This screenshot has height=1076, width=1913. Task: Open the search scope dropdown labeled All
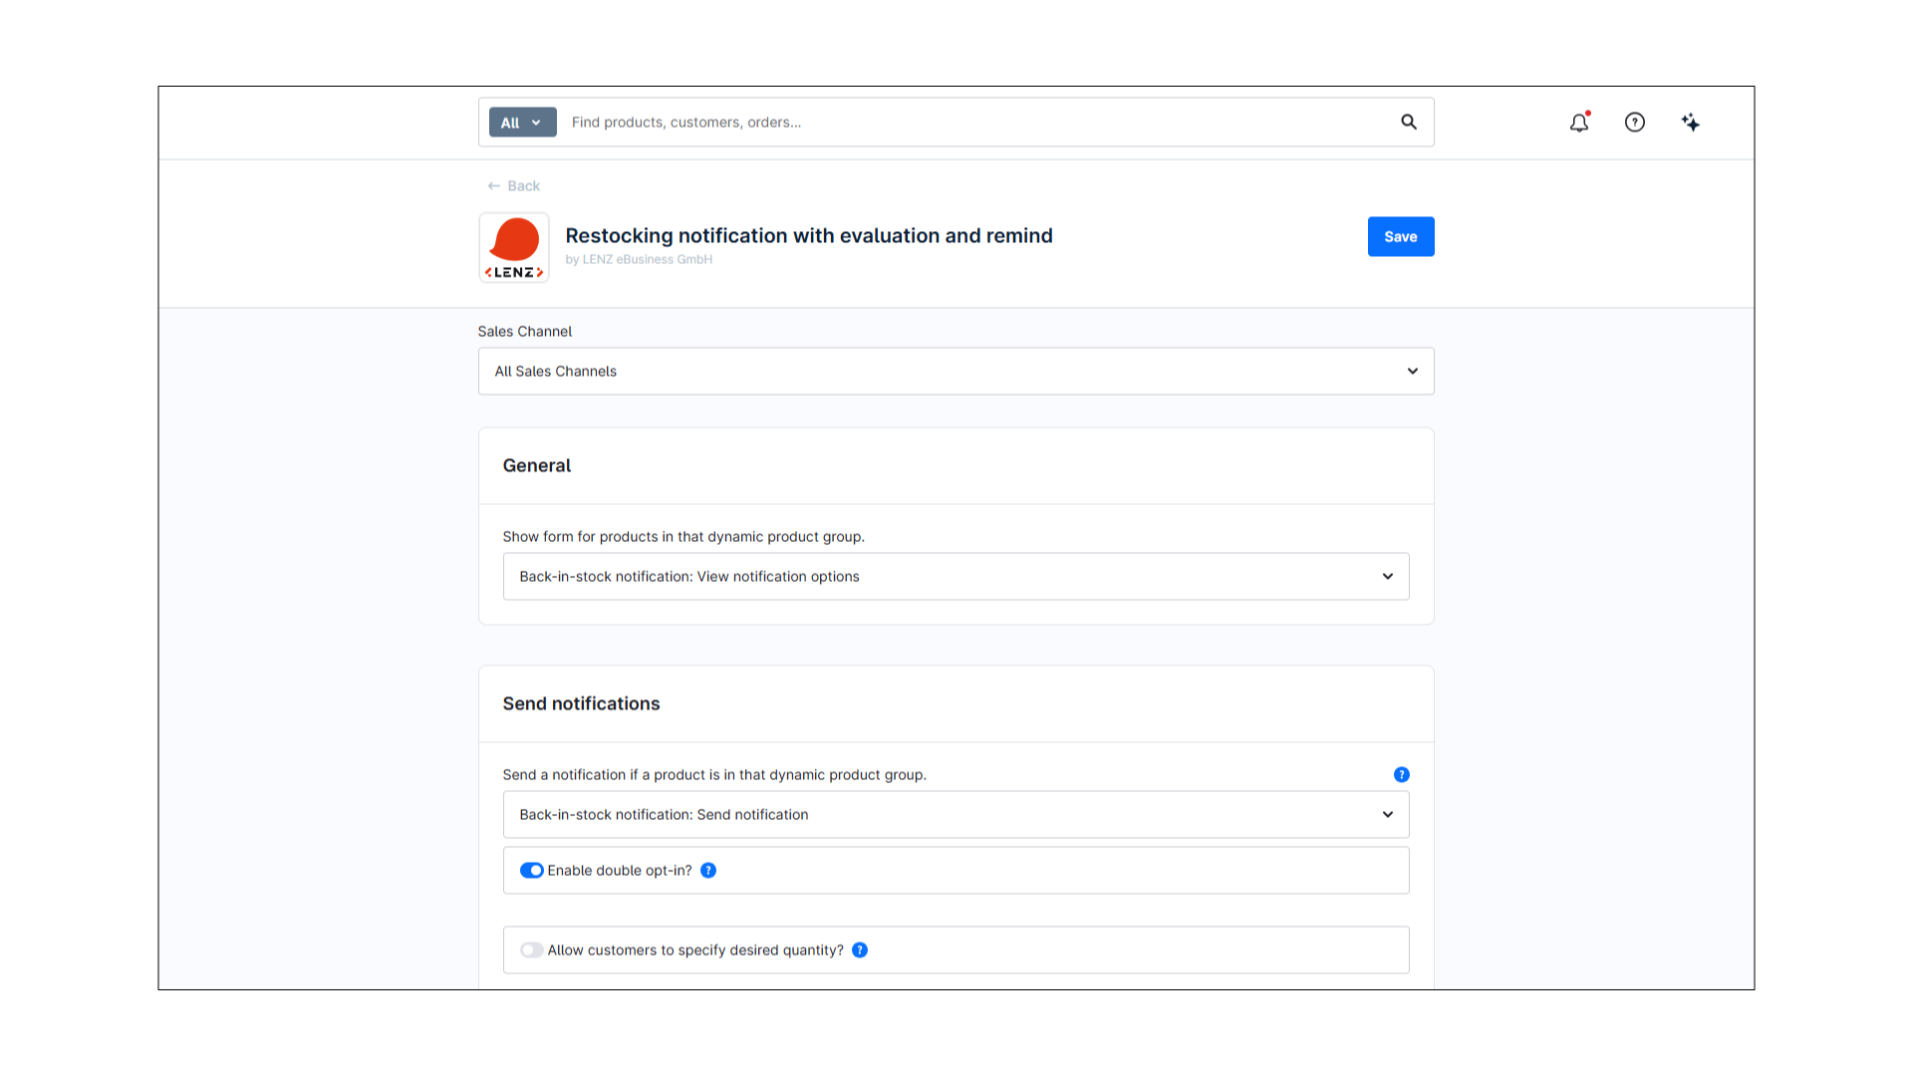click(521, 122)
